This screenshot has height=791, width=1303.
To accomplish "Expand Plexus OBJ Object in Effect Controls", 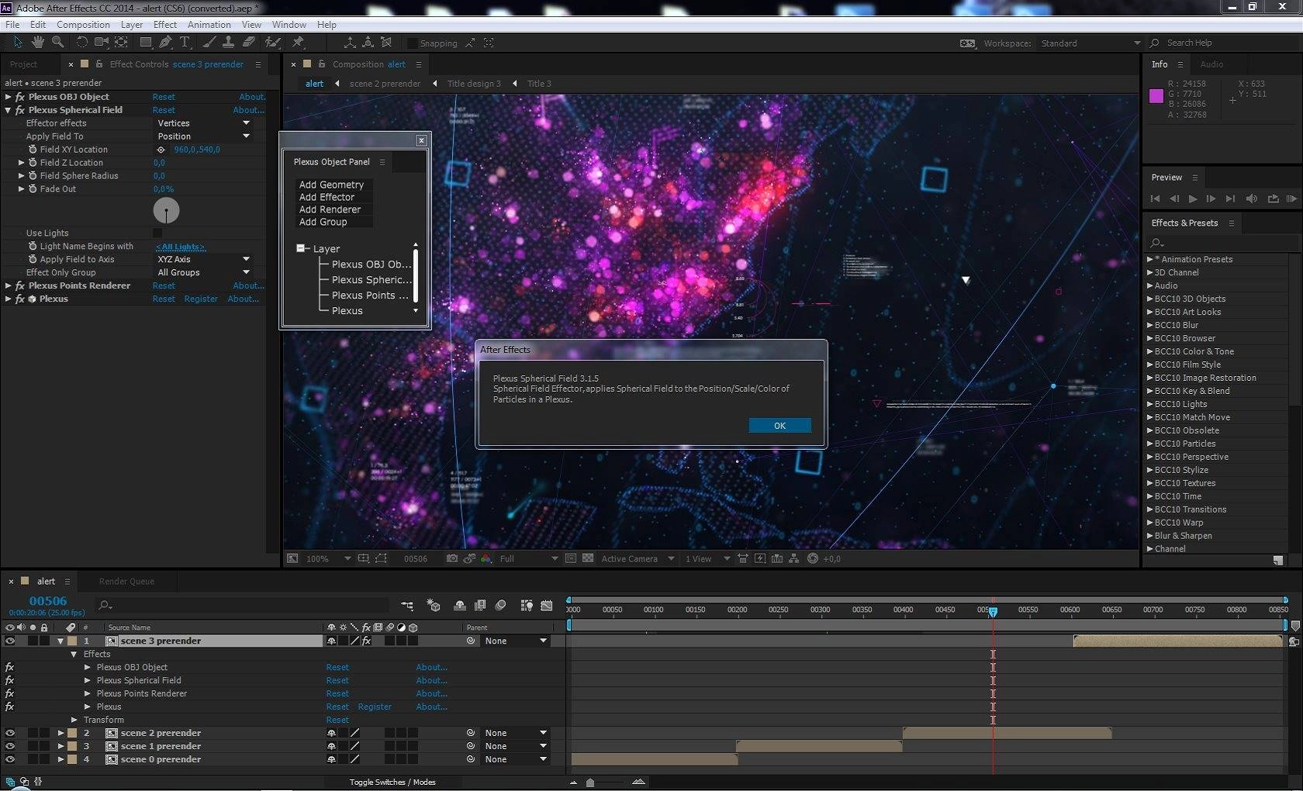I will [x=8, y=97].
